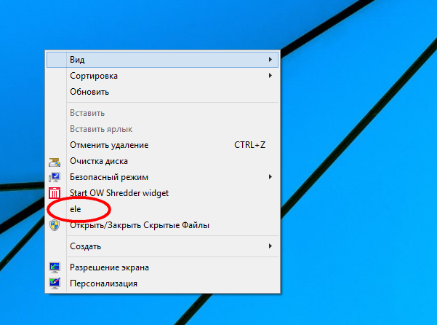Choose Открыть/Закрыть Скрытые Файлы
The height and width of the screenshot is (325, 437).
(x=162, y=225)
